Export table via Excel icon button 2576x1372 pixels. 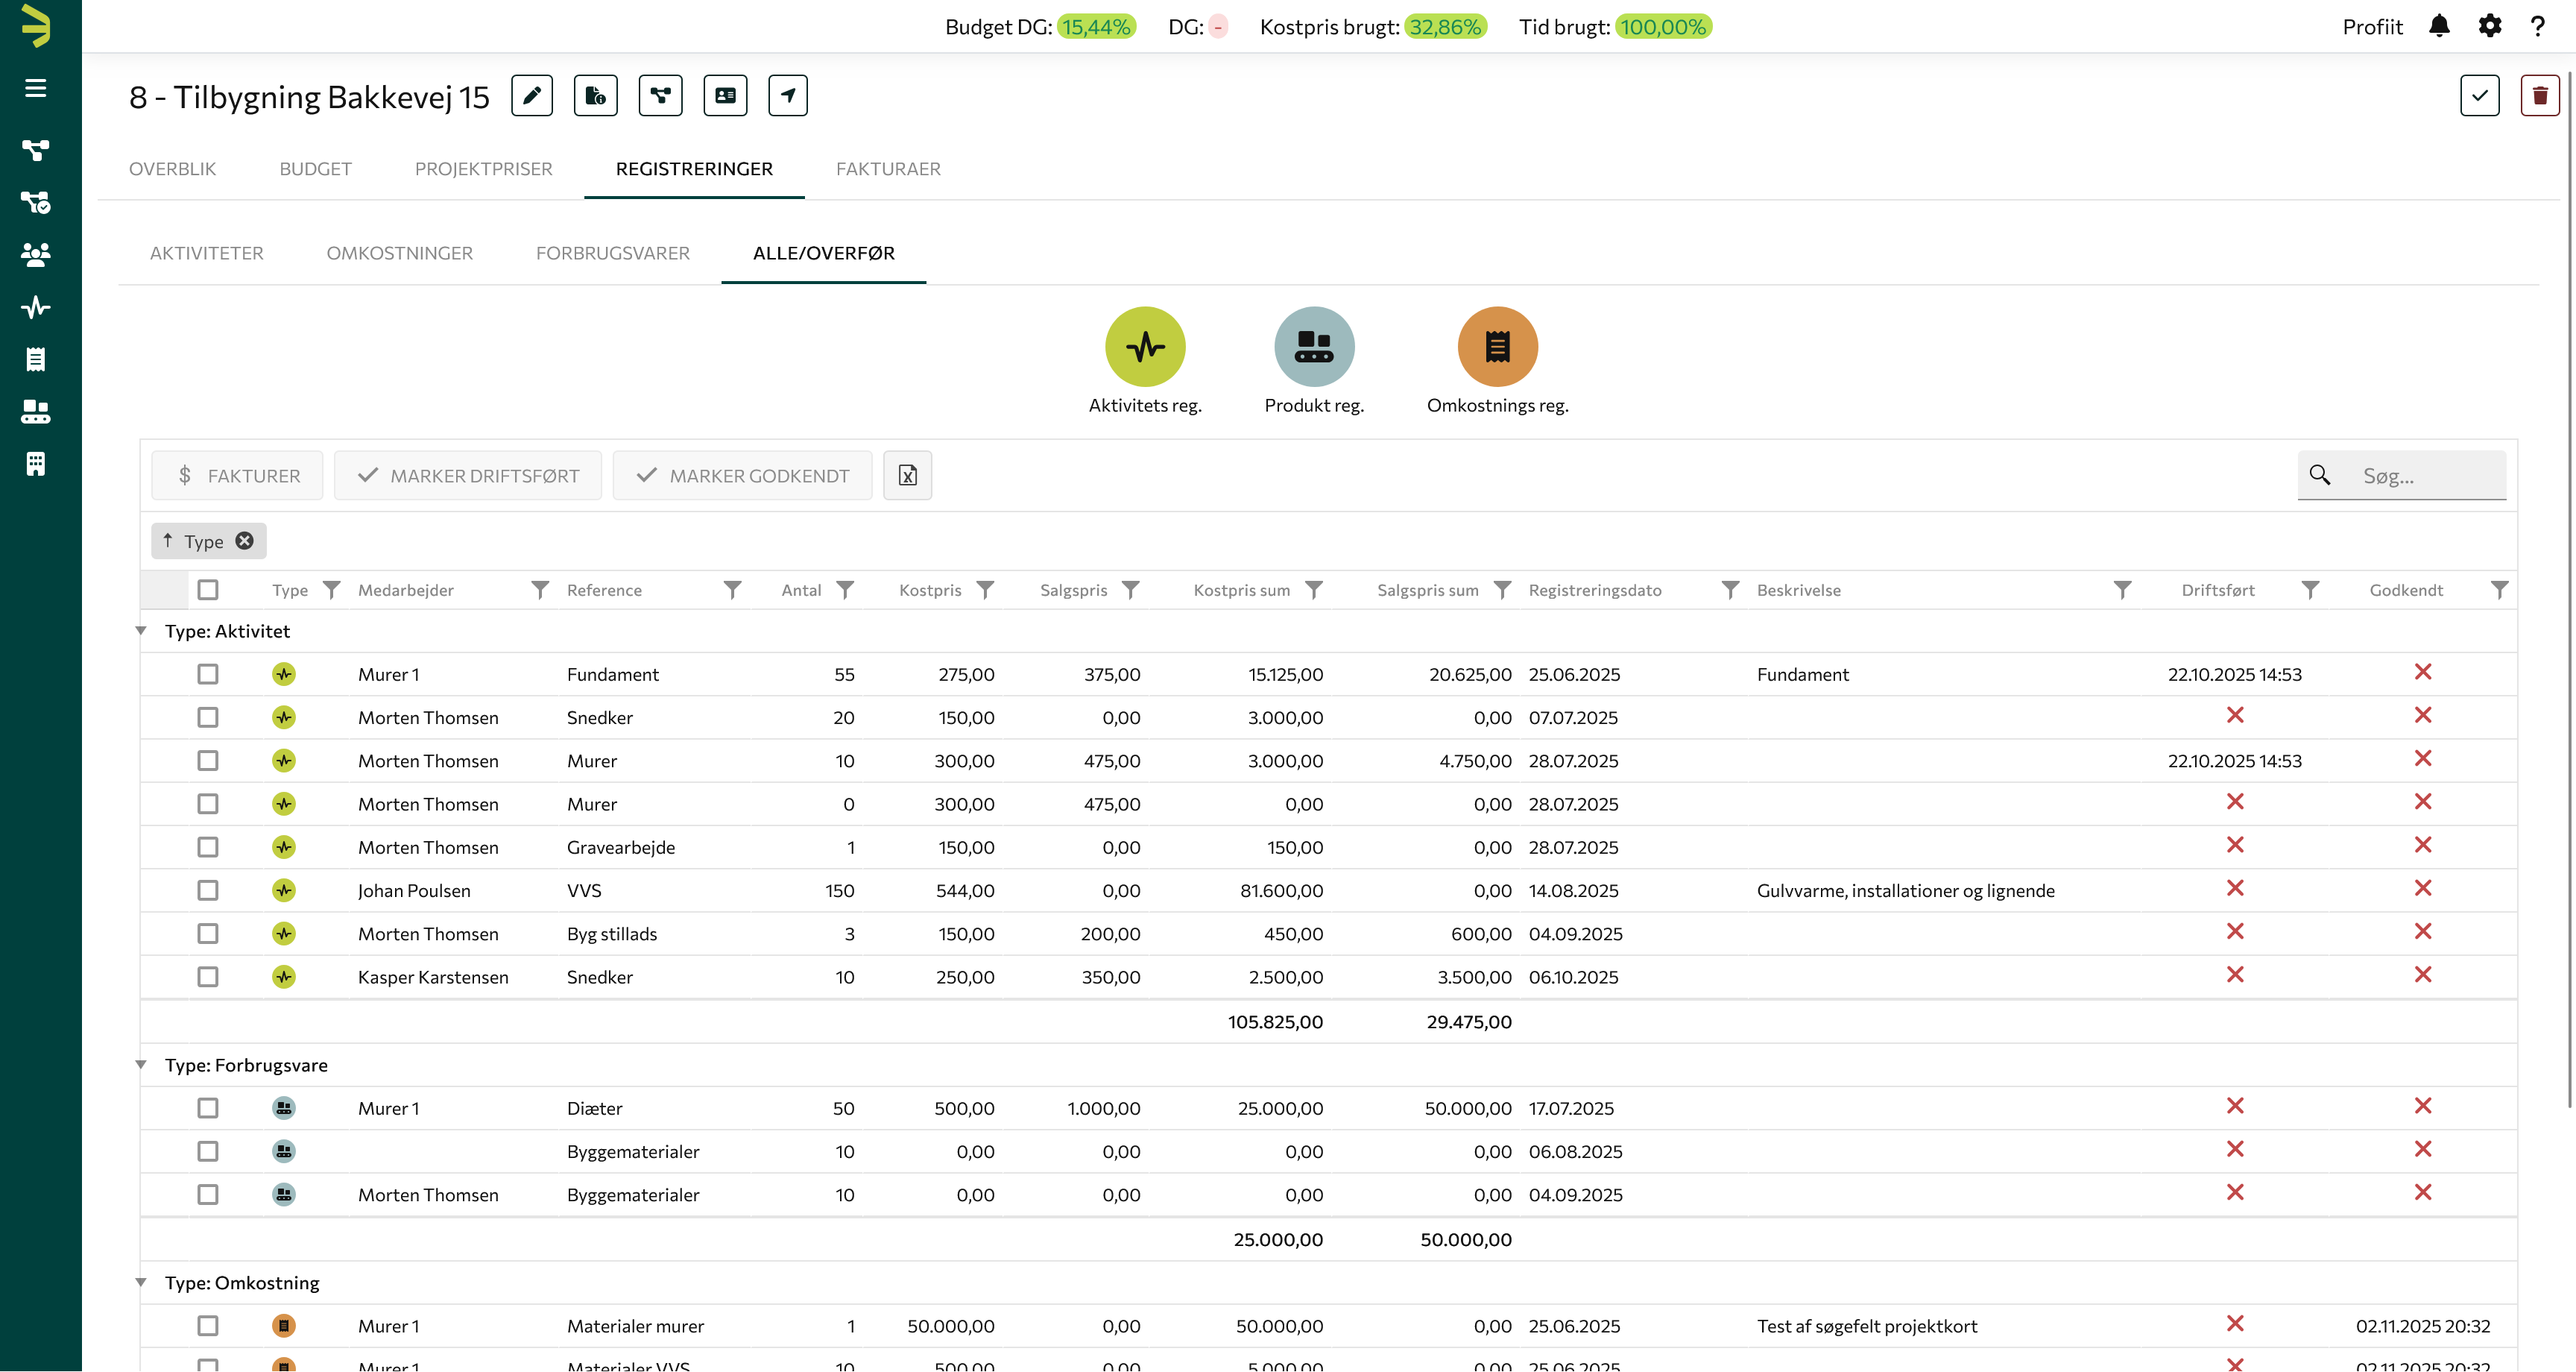pyautogui.click(x=907, y=475)
